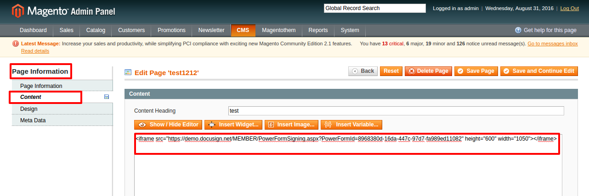Click the help question mark icon
589x196 pixels.
click(518, 30)
